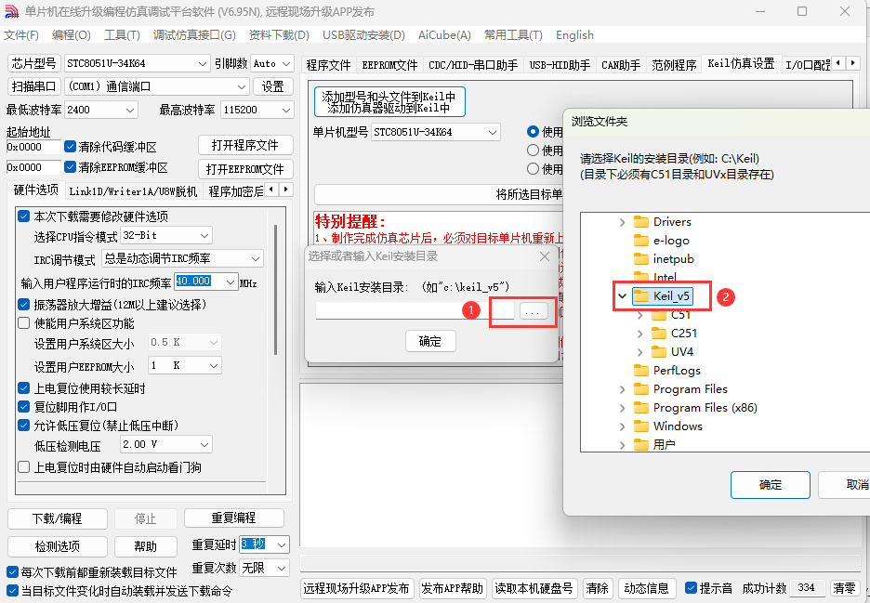
Task: Toggle 每次下载前都重新装载目标文件 checkbox
Action: point(12,571)
